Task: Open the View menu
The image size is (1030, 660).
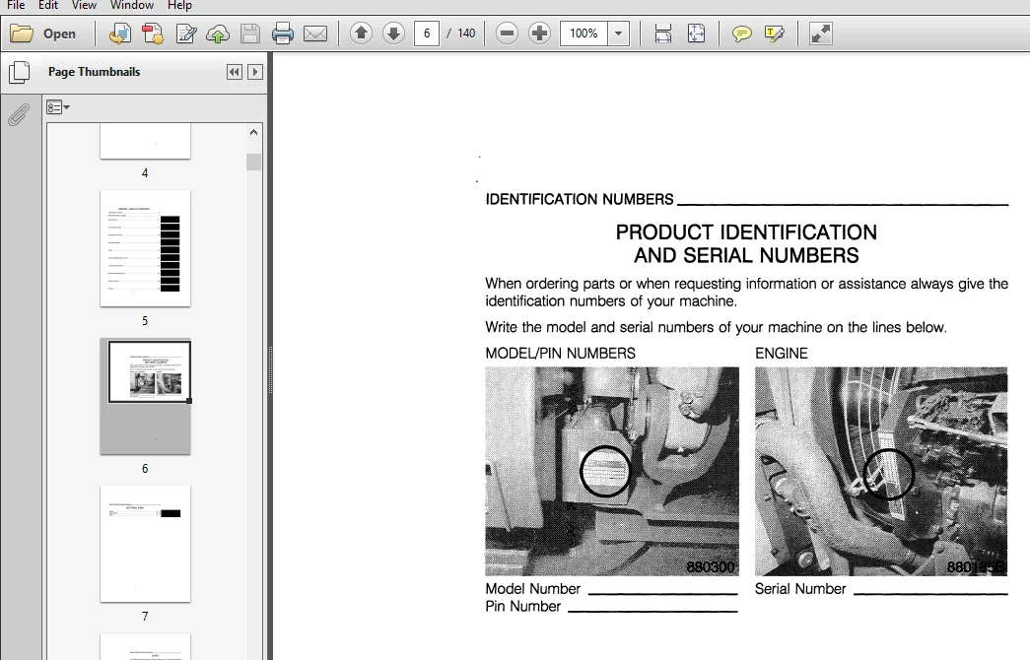Action: click(x=84, y=5)
